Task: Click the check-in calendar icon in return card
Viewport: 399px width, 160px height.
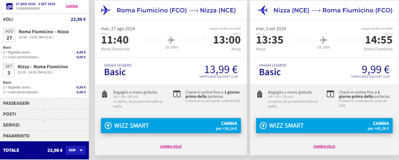Action: (x=330, y=94)
